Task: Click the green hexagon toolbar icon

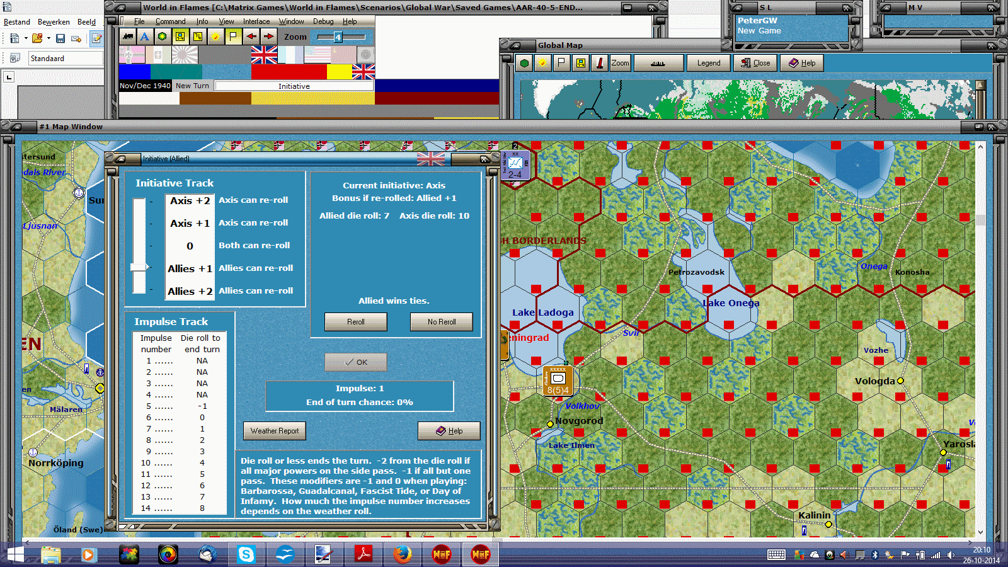Action: pos(163,37)
